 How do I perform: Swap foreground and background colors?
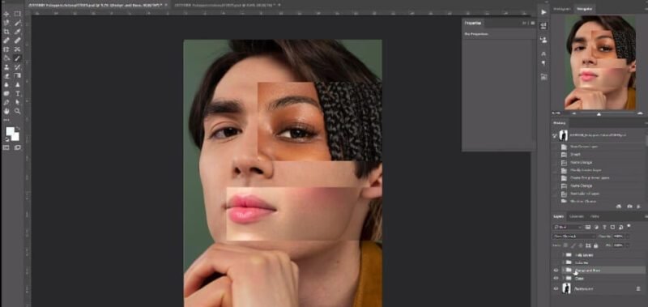[18, 128]
